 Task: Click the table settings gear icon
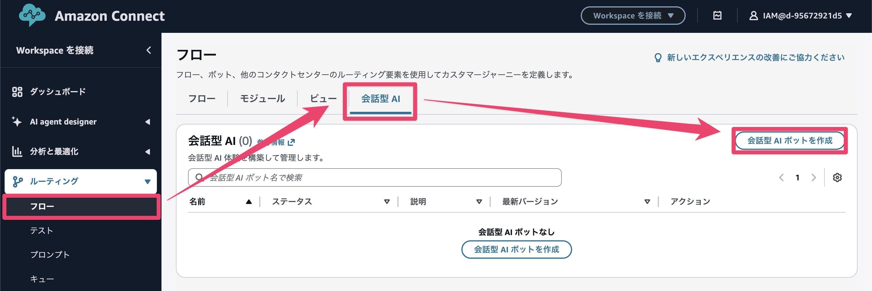837,177
